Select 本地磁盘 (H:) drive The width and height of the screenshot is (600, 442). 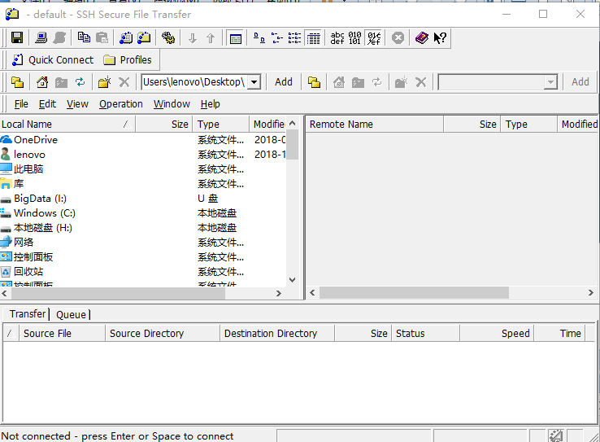point(37,228)
